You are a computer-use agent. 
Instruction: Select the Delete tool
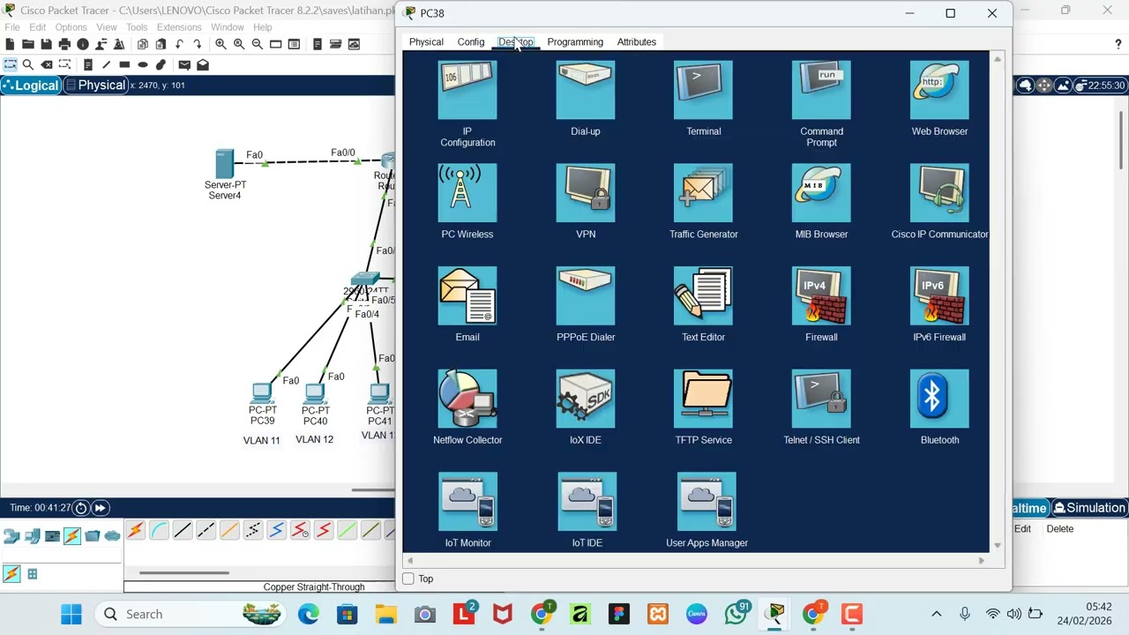coord(47,64)
